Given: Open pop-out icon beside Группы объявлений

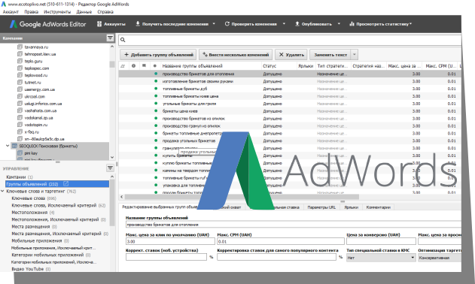Looking at the screenshot, I should 65,184.
